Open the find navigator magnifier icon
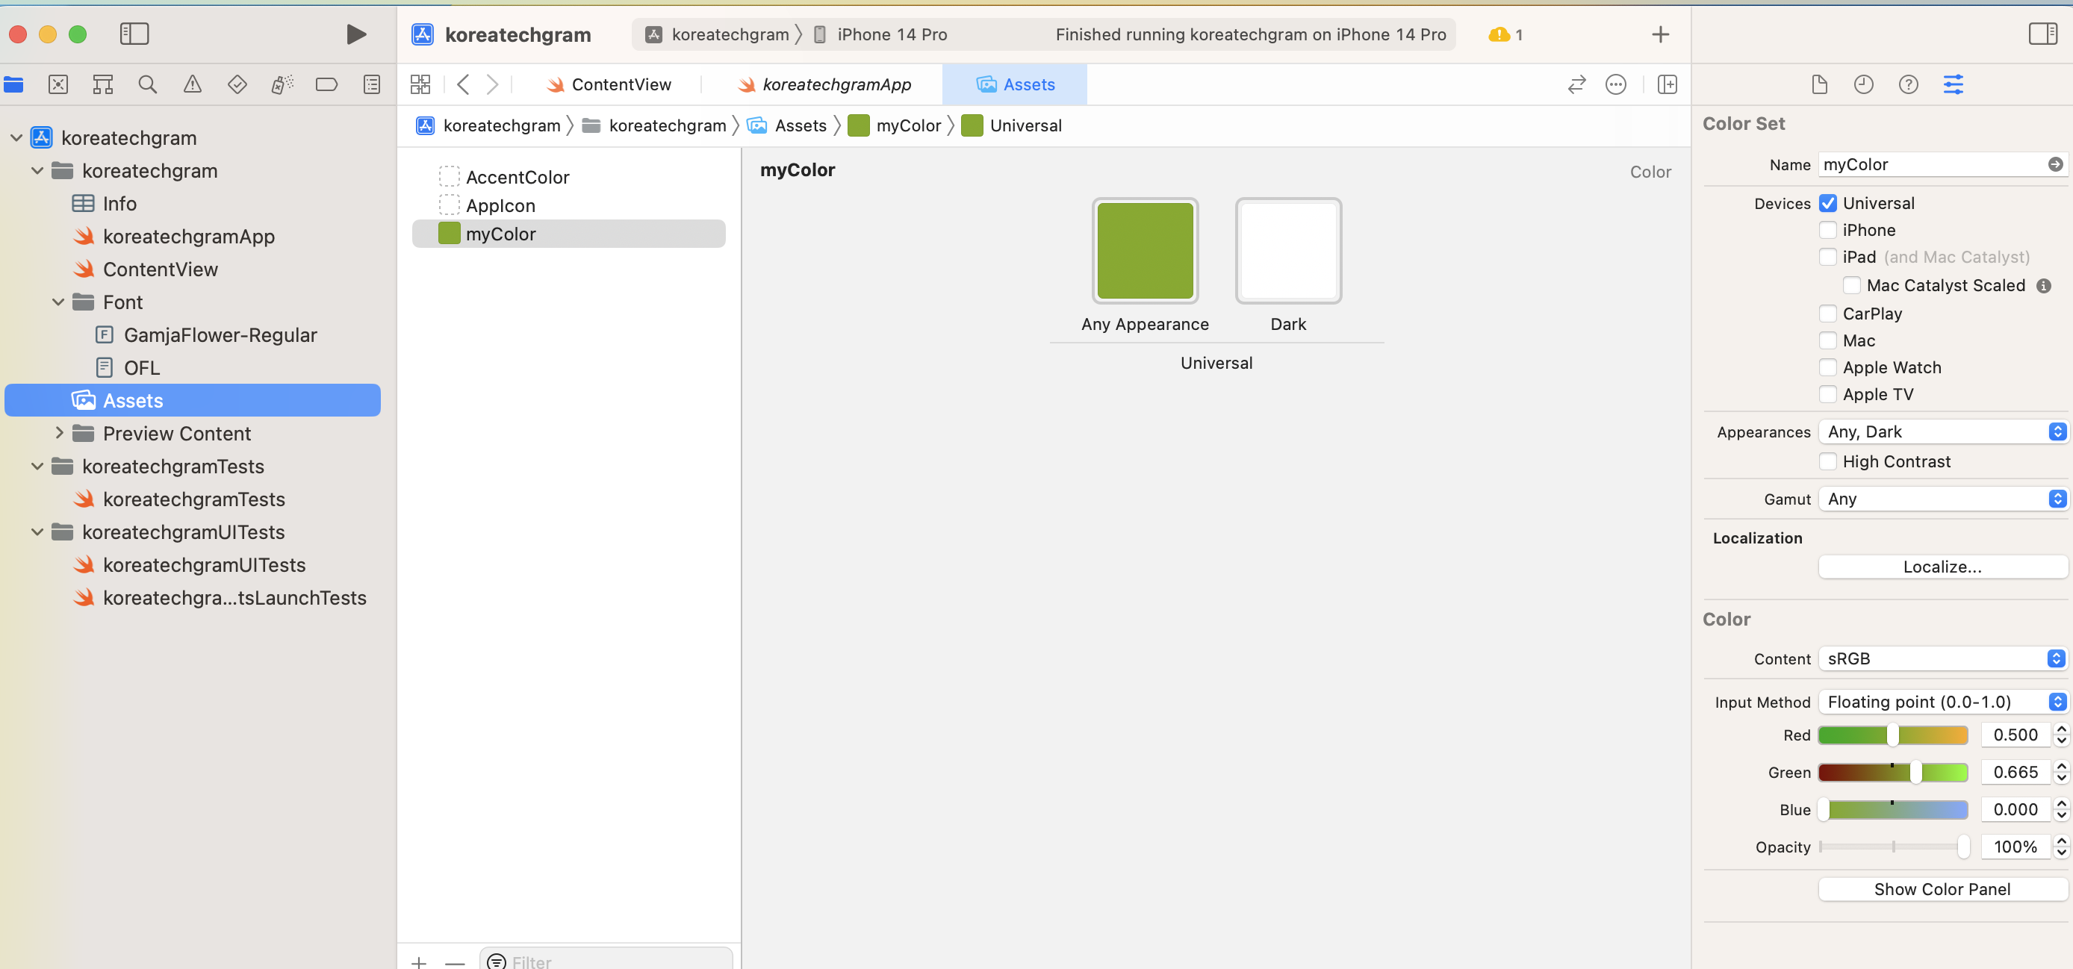 tap(147, 84)
